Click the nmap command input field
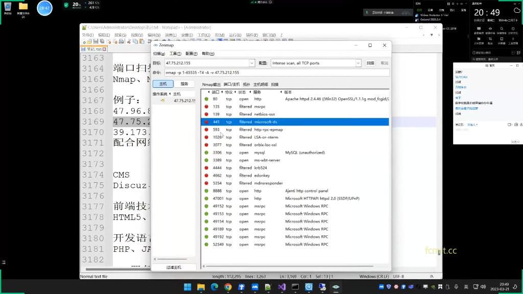 tap(276, 72)
